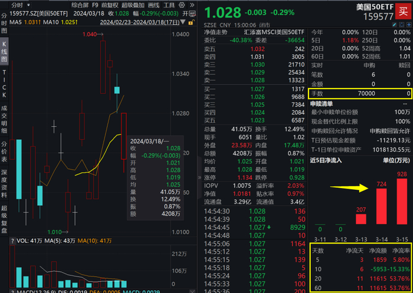Click the 1.010 low price marker

54,232
